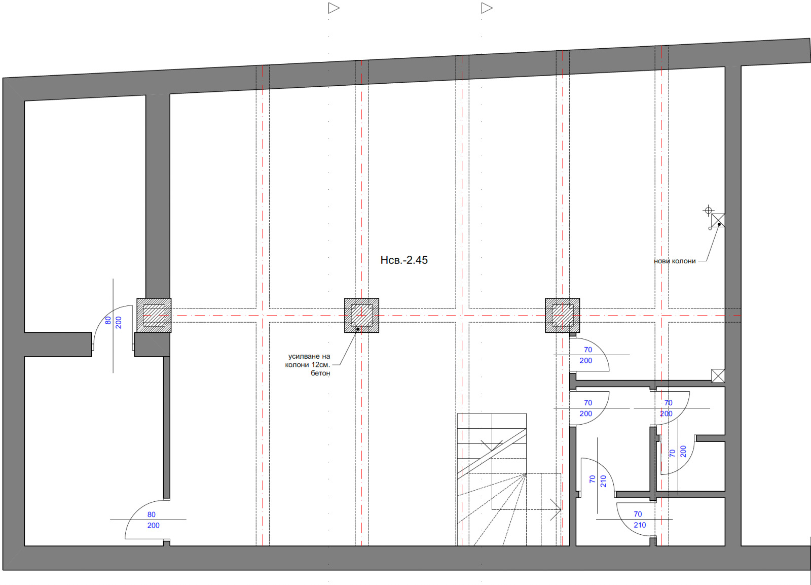
Task: Select the 'нови колони' annotation text
Action: (675, 261)
